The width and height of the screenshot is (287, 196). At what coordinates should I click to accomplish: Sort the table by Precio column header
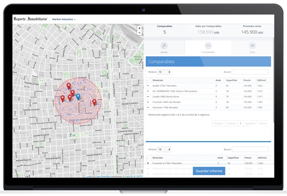(247, 80)
